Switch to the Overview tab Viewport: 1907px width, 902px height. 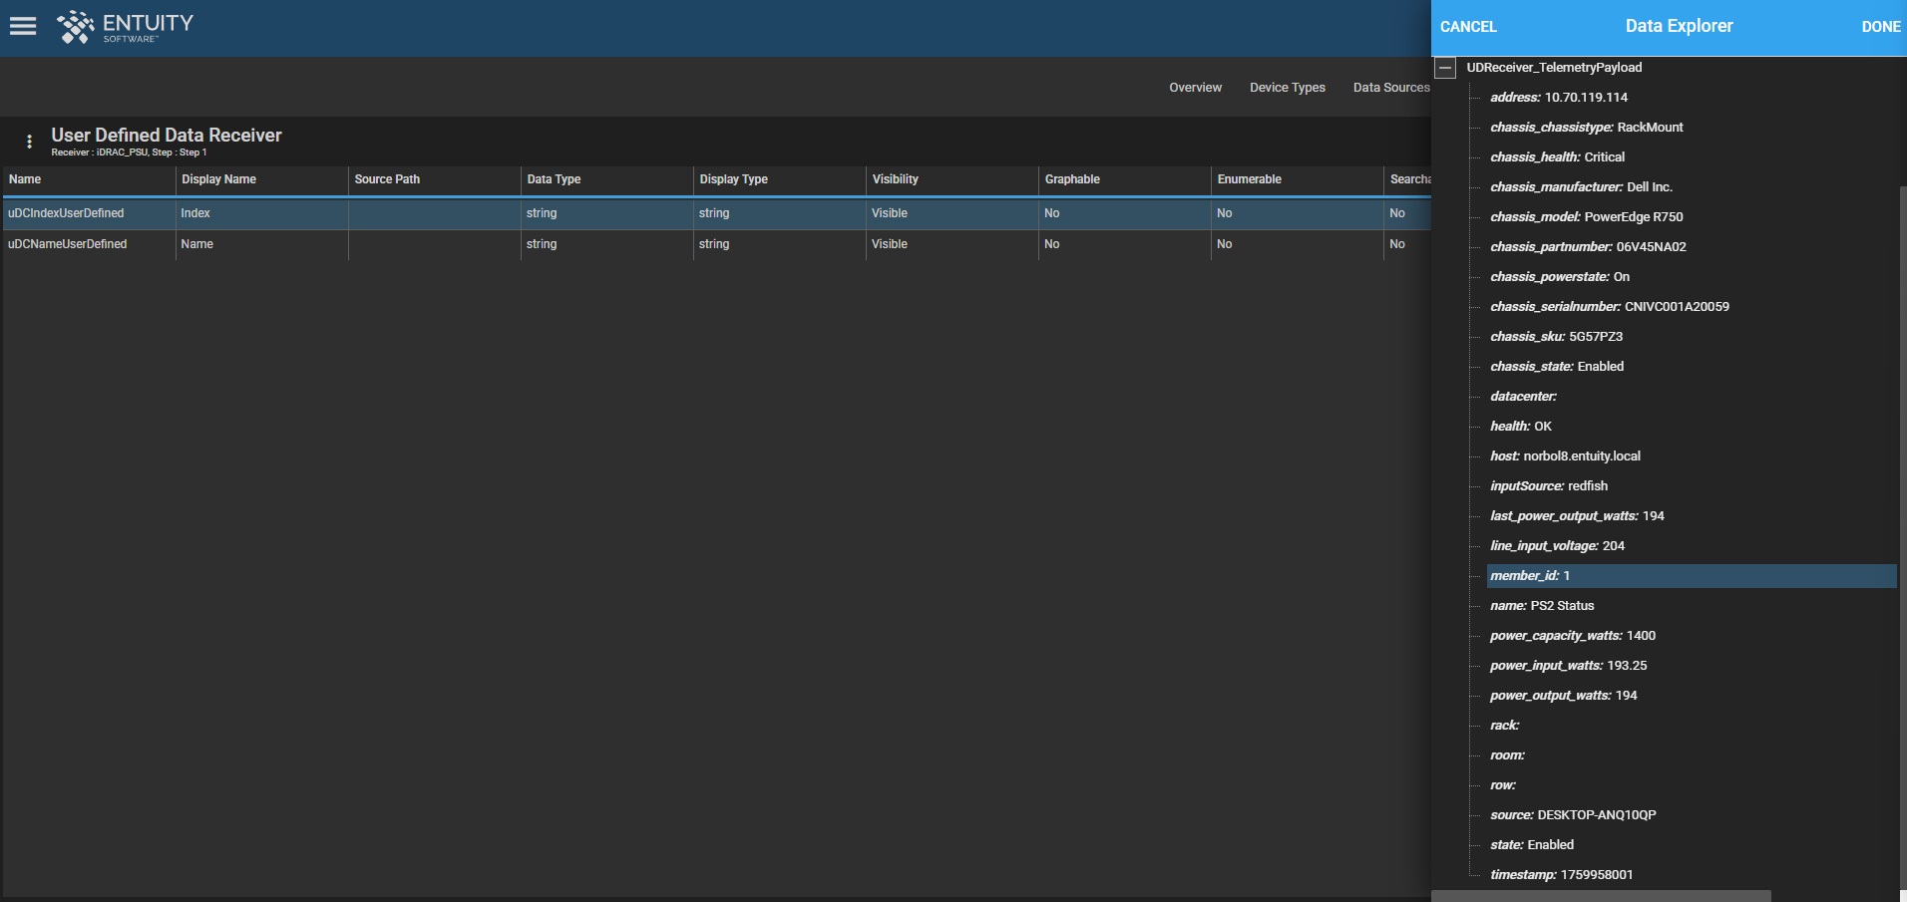[x=1195, y=88]
